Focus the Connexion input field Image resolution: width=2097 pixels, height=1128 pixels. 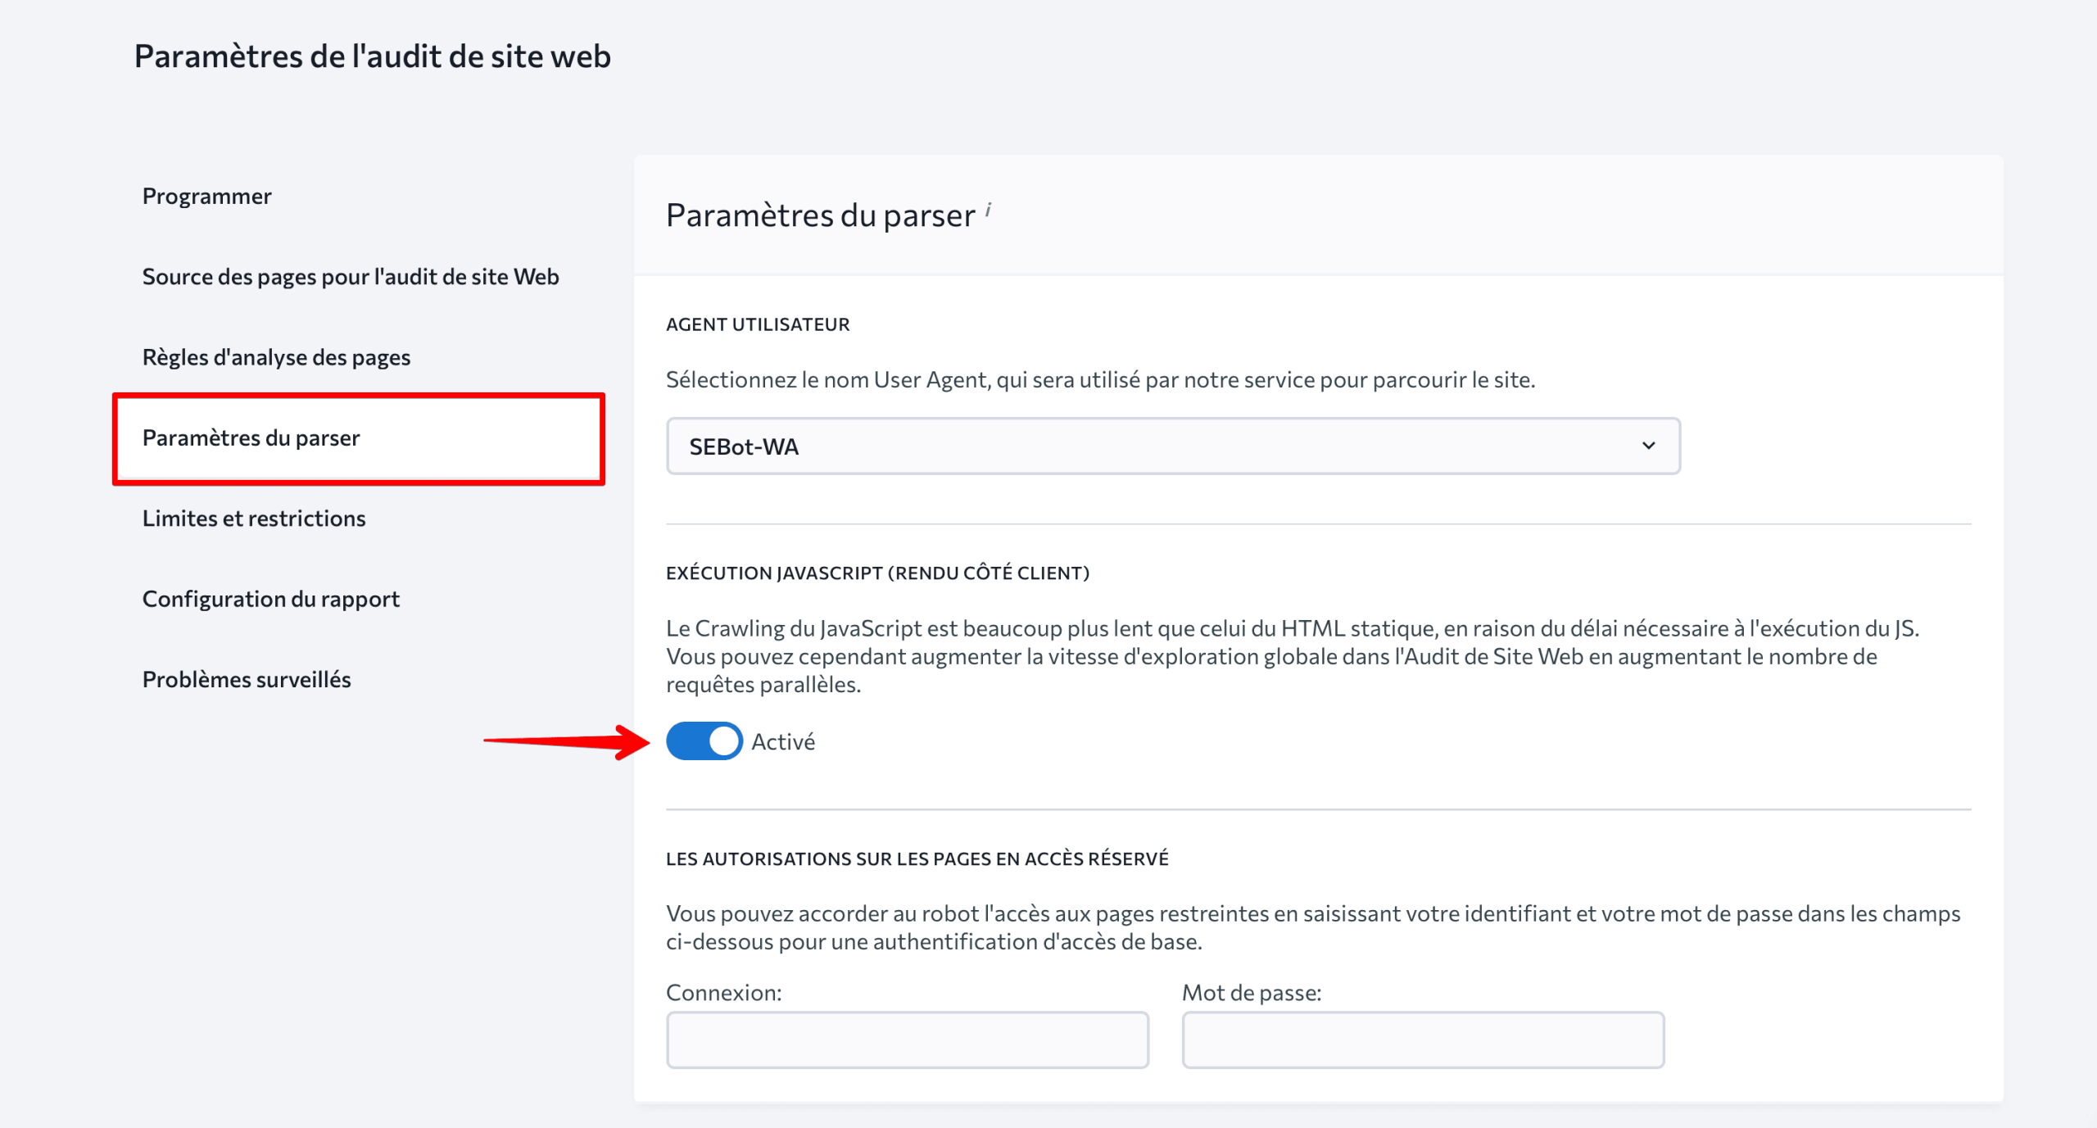(907, 1040)
